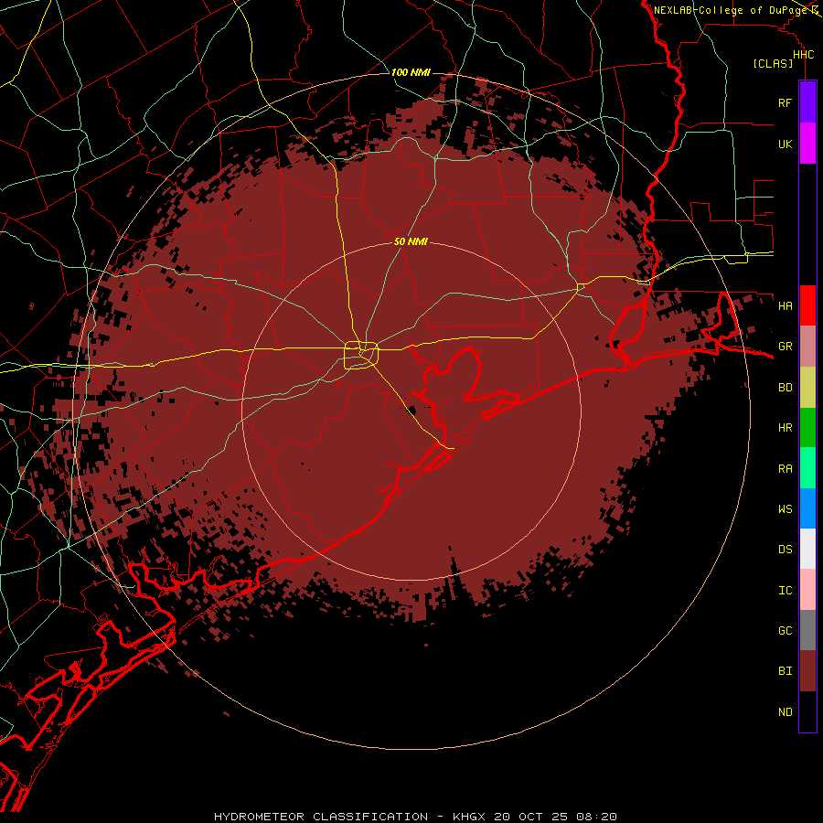Click the GR legend label
823x823 pixels.
click(x=785, y=347)
